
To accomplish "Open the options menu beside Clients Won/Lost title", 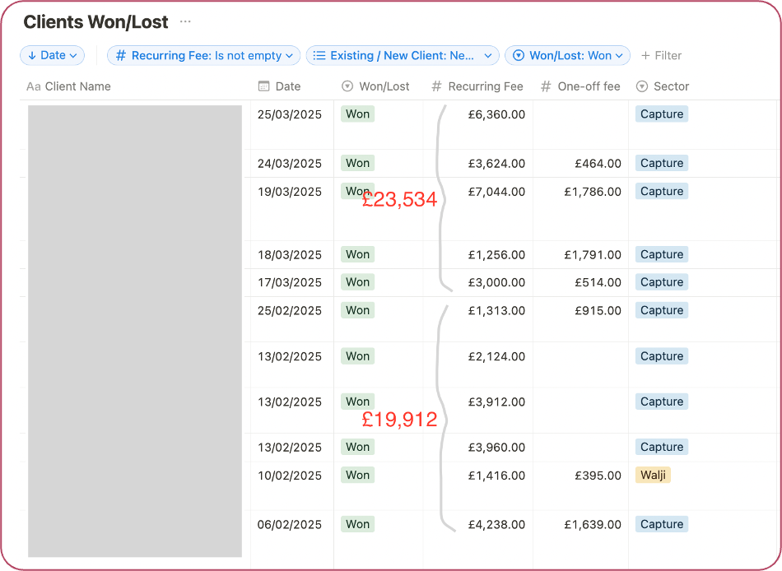I will coord(185,22).
